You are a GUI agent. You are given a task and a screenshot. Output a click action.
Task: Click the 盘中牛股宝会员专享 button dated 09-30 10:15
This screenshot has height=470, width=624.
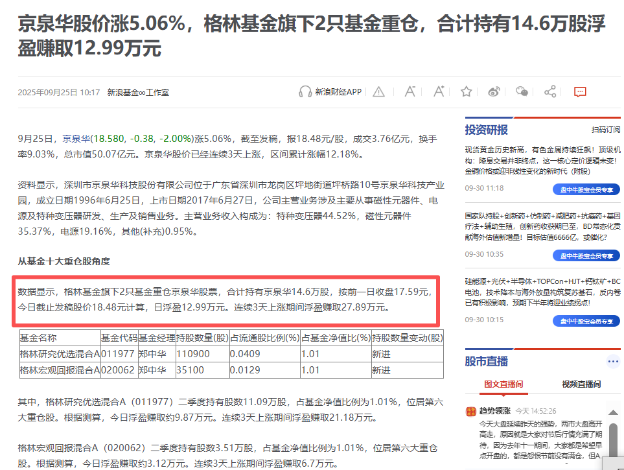click(586, 321)
